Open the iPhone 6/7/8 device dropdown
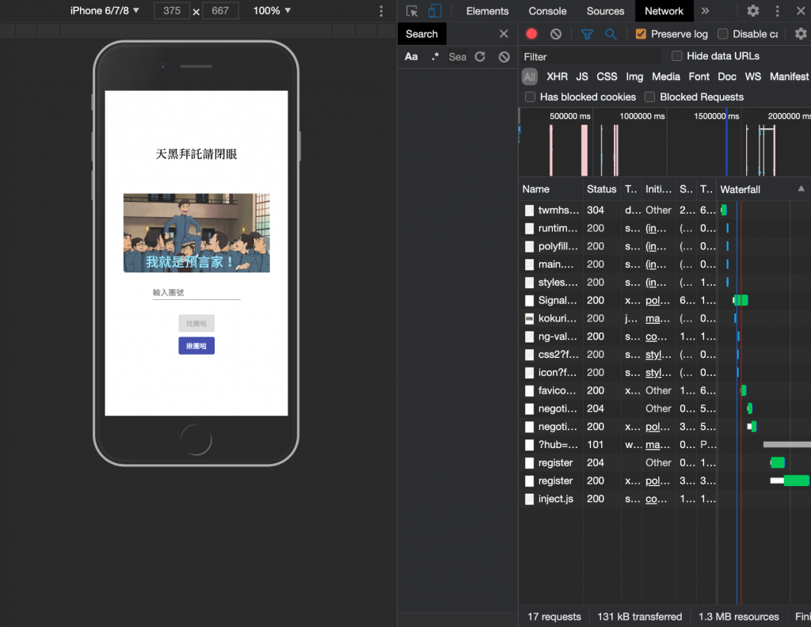Viewport: 811px width, 627px height. point(105,11)
